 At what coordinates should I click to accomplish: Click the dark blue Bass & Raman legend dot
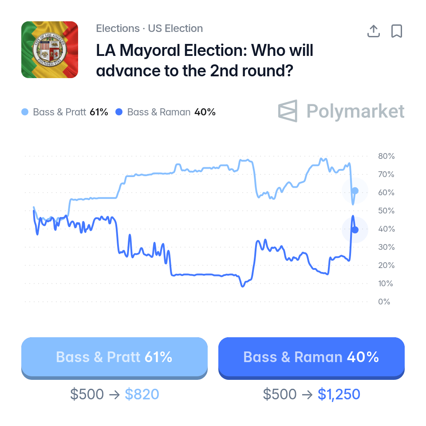[119, 112]
